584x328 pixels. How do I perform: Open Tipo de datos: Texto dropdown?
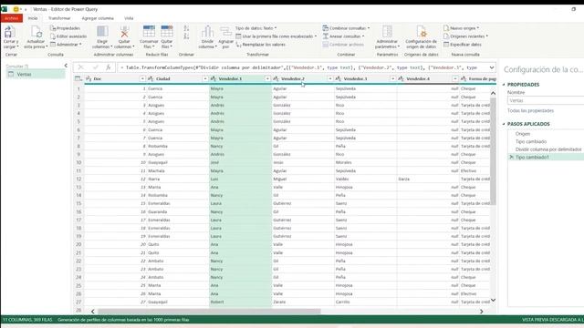click(x=255, y=28)
